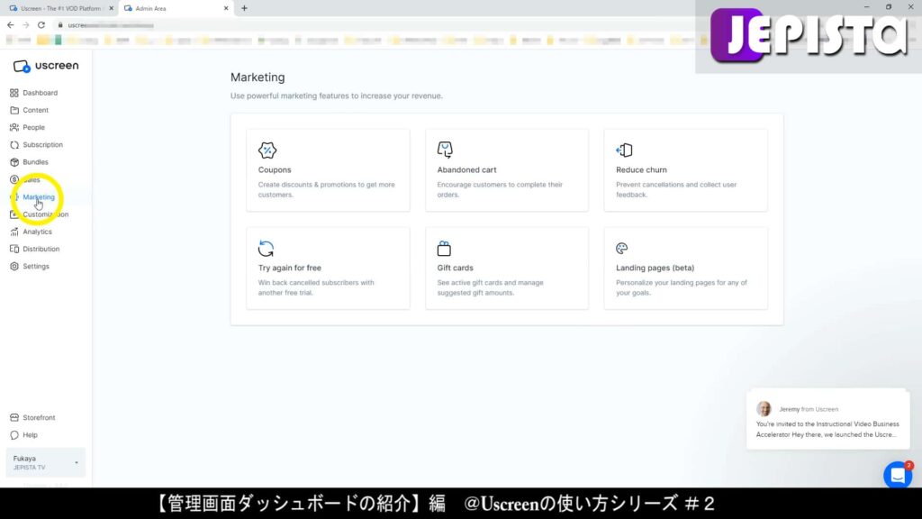Click 'Personalize your landing pages' description text
This screenshot has width=922, height=519.
682,287
